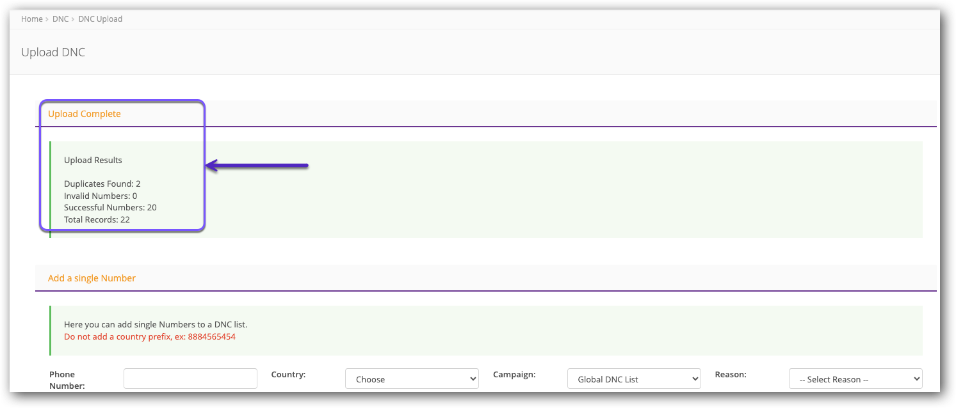
Task: Select the Duplicates Found result line
Action: (102, 184)
